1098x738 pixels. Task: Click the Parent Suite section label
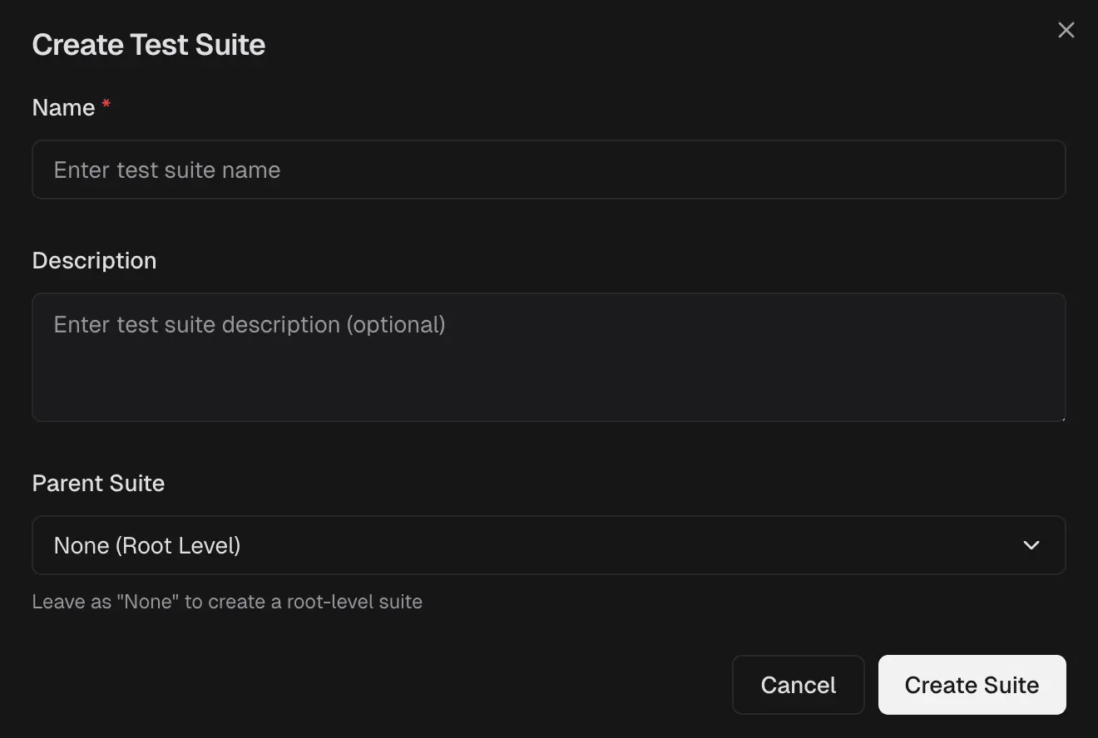(x=97, y=483)
